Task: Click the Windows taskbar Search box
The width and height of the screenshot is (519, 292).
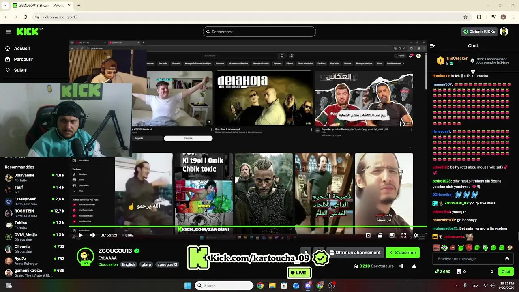Action: pos(224,286)
